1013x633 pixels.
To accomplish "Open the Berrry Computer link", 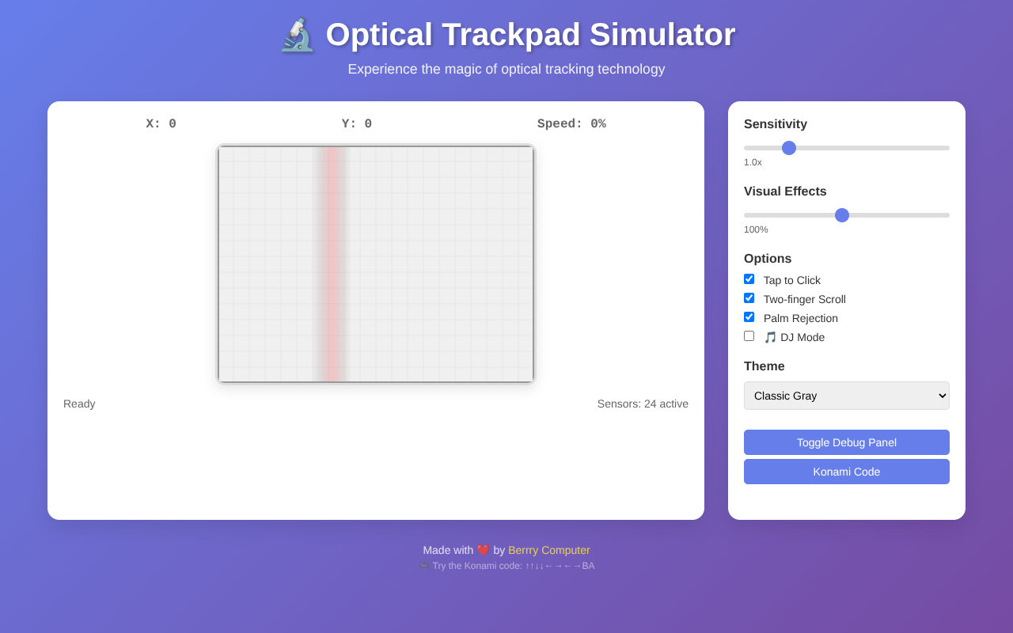I will tap(548, 549).
